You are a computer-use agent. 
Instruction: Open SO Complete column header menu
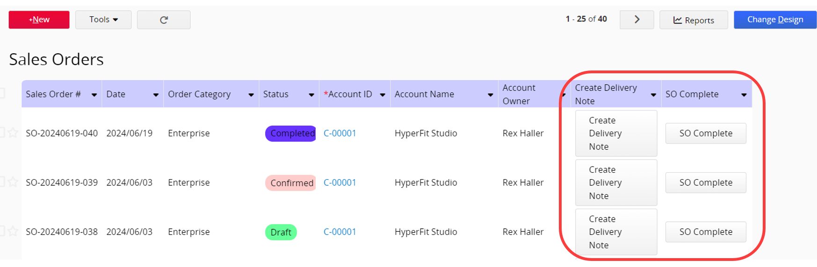[x=744, y=95]
